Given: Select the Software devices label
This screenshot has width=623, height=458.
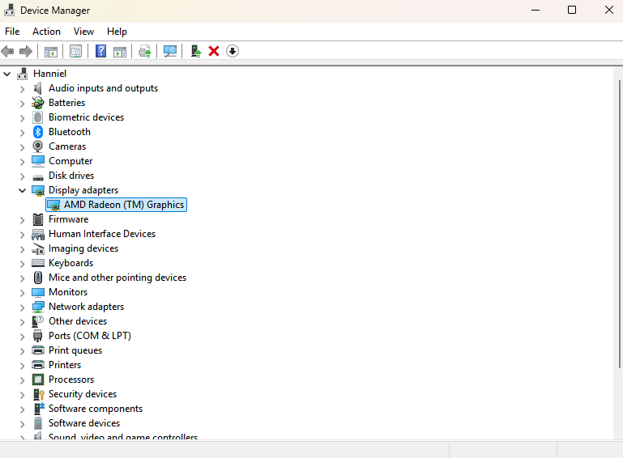Looking at the screenshot, I should pyautogui.click(x=84, y=423).
